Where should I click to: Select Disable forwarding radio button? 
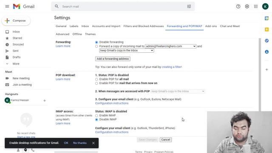[96, 42]
